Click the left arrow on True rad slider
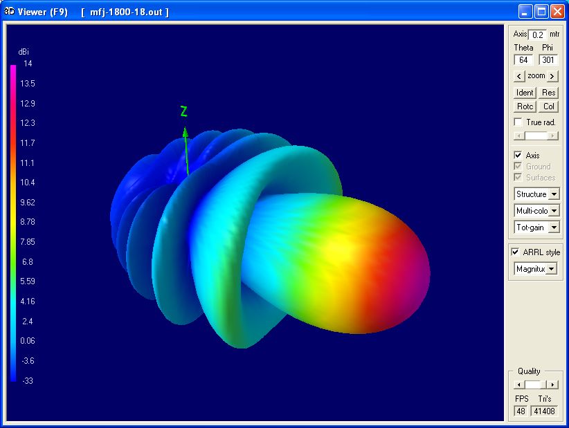The width and height of the screenshot is (569, 428). pos(518,135)
